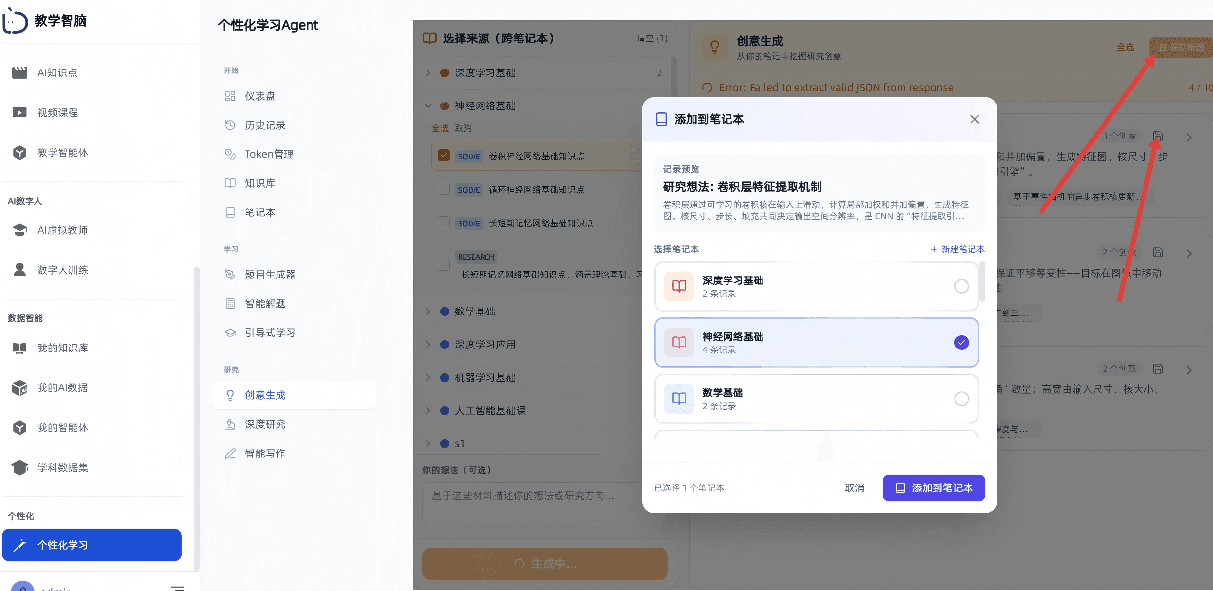Click the 教学智脑 logo icon
Screen dimensions: 1213x591
[x=15, y=21]
